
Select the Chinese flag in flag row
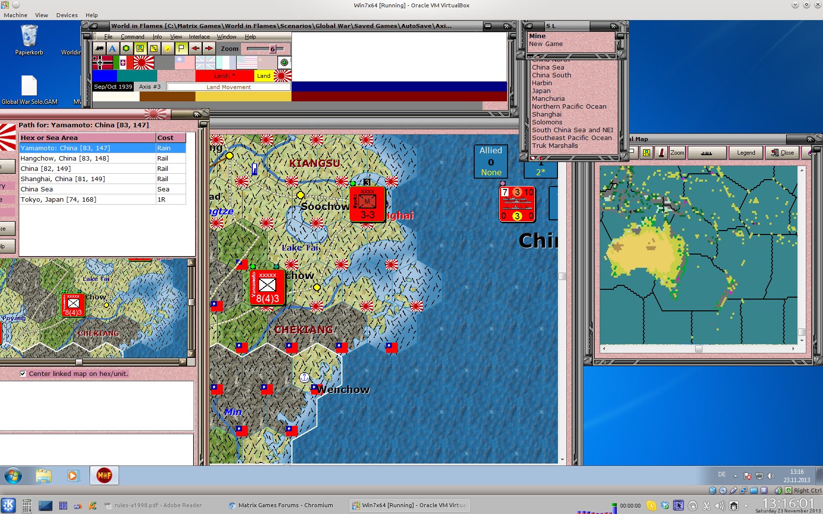pyautogui.click(x=185, y=63)
